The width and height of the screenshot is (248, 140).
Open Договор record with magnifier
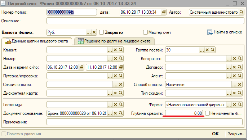(240, 67)
